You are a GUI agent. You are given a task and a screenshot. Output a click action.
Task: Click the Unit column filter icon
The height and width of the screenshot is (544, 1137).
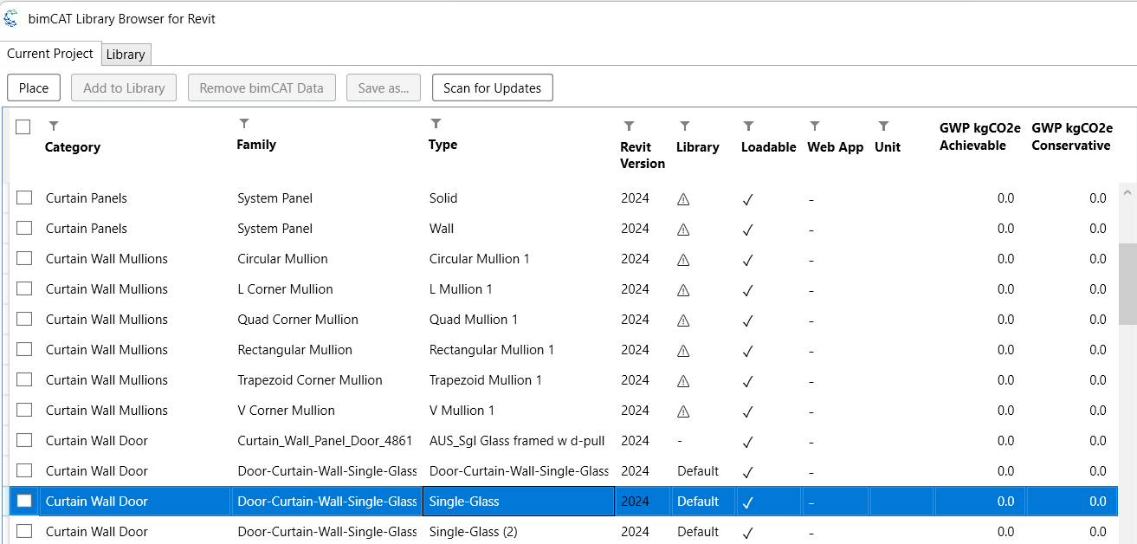pyautogui.click(x=883, y=126)
